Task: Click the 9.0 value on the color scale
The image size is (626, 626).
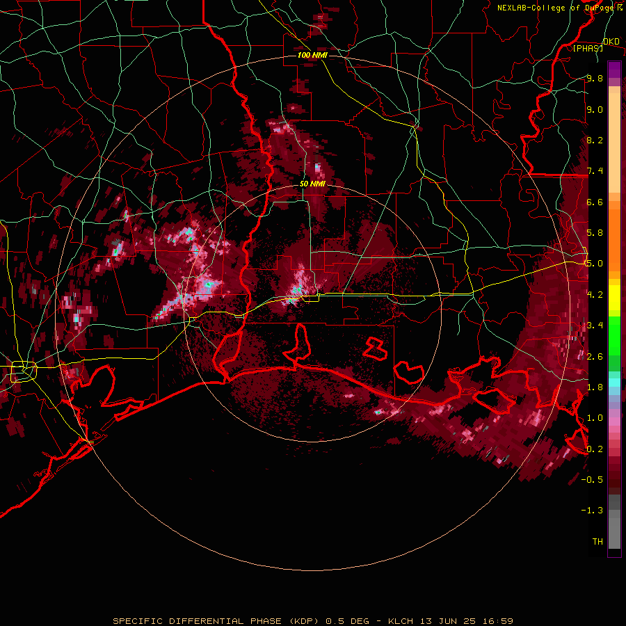Action: [x=595, y=109]
